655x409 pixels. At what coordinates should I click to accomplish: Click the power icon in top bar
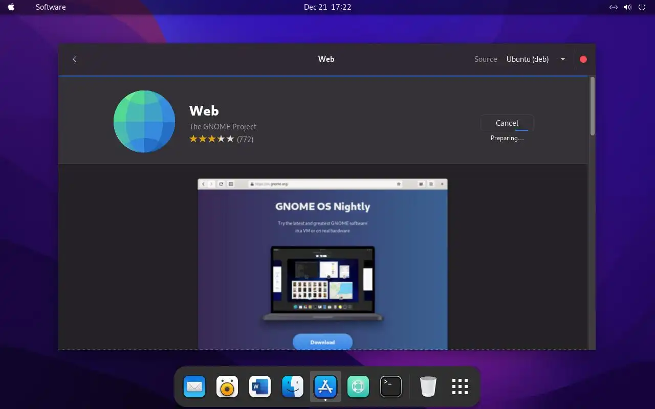coord(642,7)
